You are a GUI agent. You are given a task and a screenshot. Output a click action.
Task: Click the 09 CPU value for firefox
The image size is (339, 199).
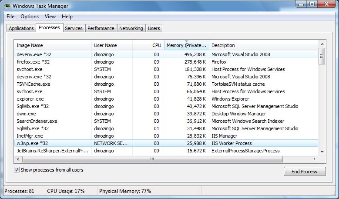point(156,62)
